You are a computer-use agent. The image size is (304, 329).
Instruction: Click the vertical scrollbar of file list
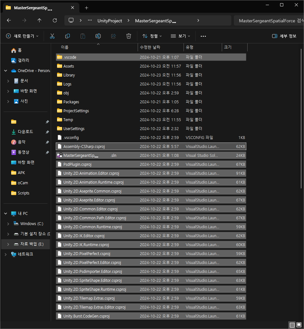(x=301, y=119)
